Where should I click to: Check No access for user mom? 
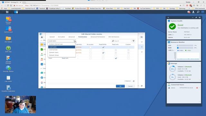[90, 58]
